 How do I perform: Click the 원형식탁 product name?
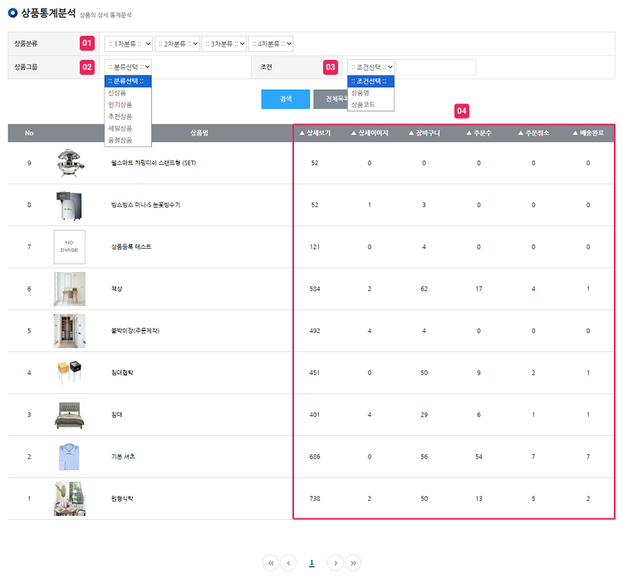pyautogui.click(x=122, y=498)
